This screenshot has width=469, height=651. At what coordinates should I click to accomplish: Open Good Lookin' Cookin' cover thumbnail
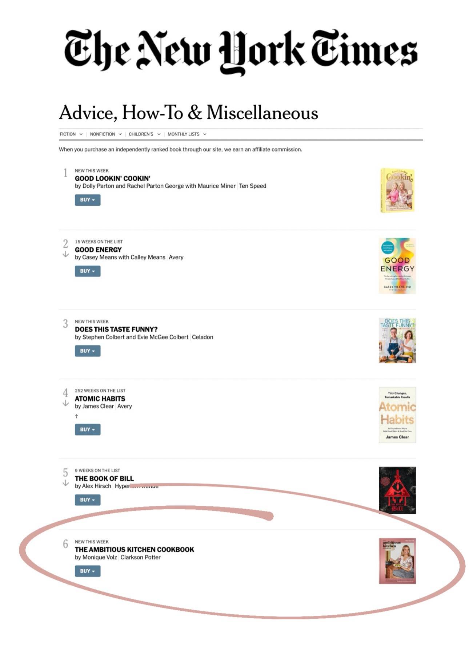pos(397,190)
